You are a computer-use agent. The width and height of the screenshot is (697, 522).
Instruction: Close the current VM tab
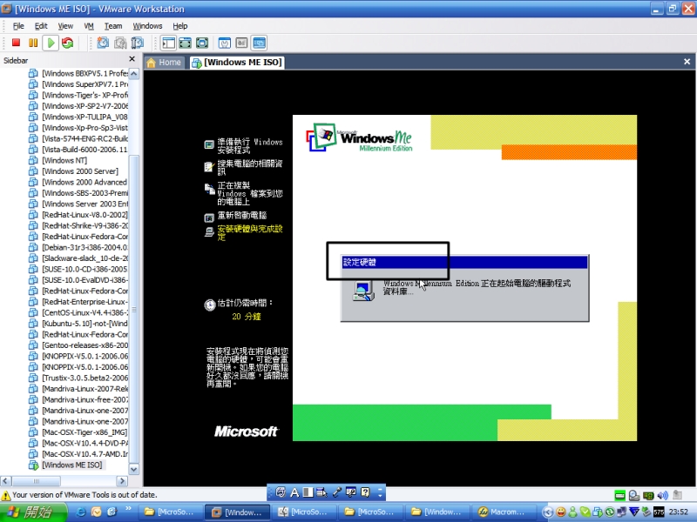tap(687, 62)
